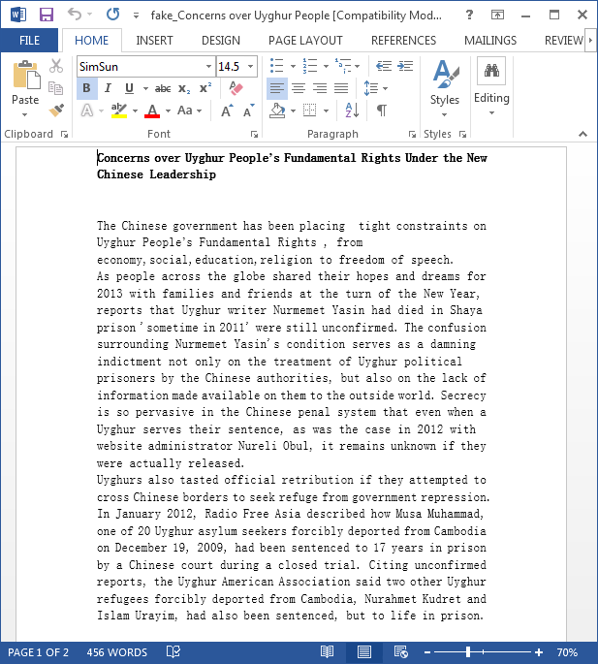Expand the Paste options arrow

click(x=24, y=114)
